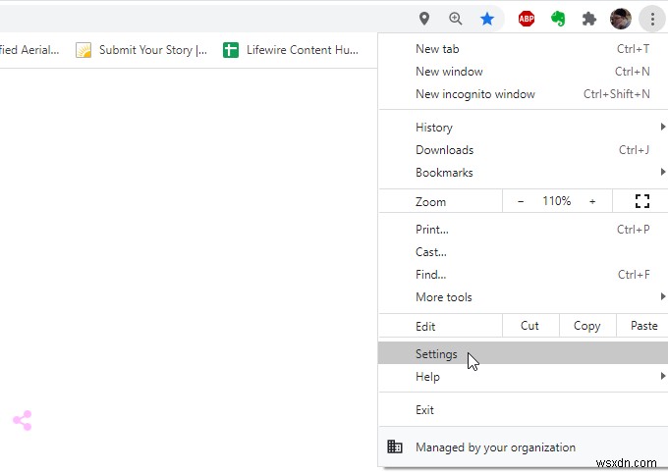Click the zoom magnifier icon in address bar
The image size is (668, 473).
(456, 19)
